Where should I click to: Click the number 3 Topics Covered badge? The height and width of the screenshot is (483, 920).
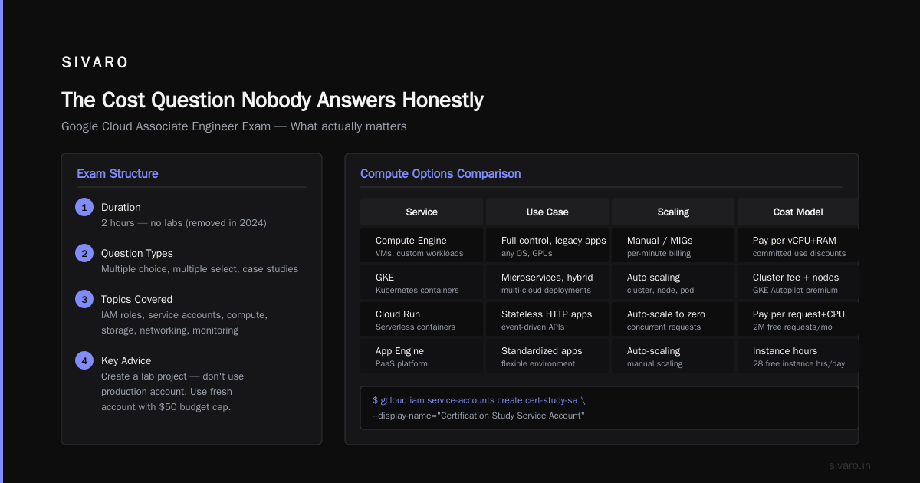point(84,299)
